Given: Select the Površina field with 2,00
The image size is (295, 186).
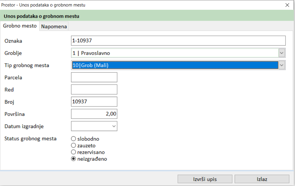Looking at the screenshot, I should click(94, 114).
